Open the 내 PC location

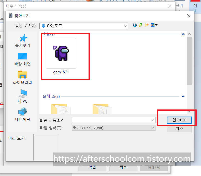coord(23,96)
